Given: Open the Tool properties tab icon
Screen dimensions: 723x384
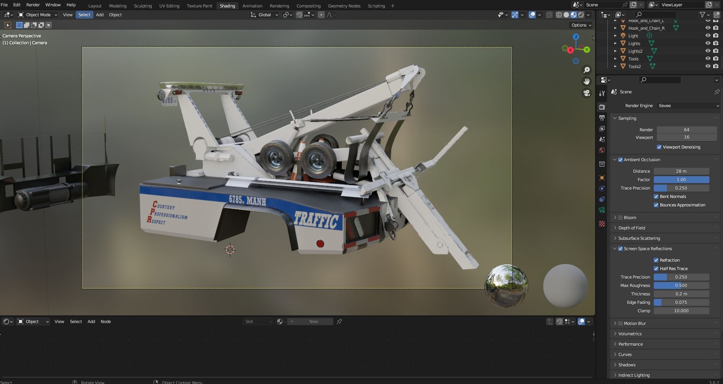Looking at the screenshot, I should (602, 93).
